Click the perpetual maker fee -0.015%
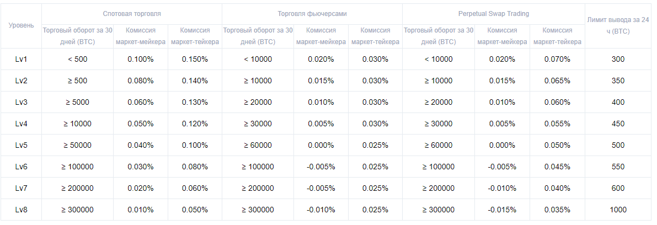Image resolution: width=657 pixels, height=225 pixels. pos(501,210)
